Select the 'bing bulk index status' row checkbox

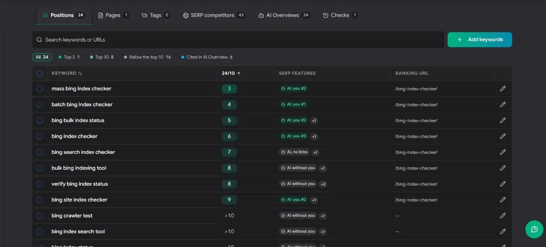click(40, 121)
